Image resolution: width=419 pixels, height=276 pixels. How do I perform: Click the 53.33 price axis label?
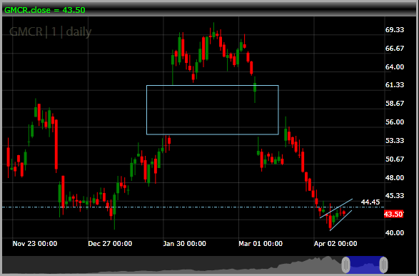pos(395,140)
